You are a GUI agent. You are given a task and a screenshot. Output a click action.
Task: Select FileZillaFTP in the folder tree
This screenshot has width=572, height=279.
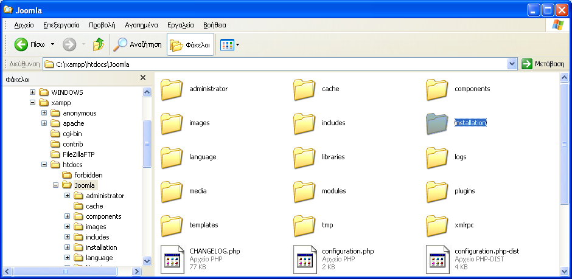point(78,154)
